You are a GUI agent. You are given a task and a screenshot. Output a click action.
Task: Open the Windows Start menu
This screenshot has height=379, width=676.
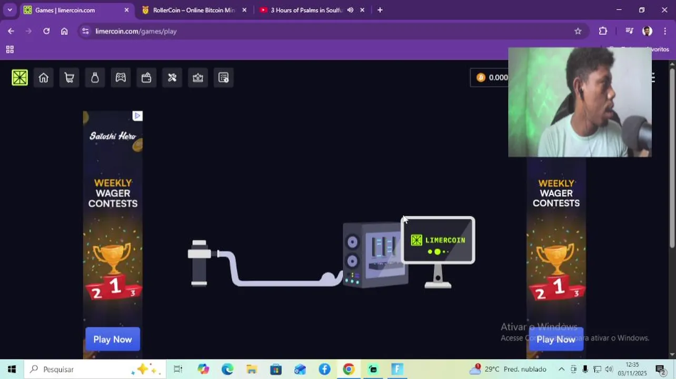tap(12, 369)
